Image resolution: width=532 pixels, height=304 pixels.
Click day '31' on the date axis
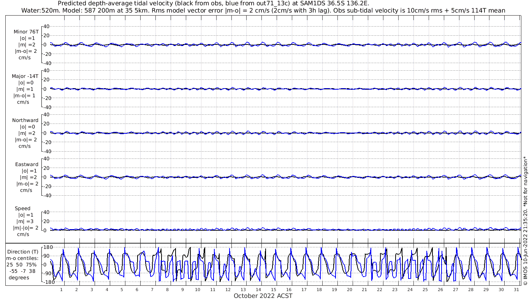[516, 290]
